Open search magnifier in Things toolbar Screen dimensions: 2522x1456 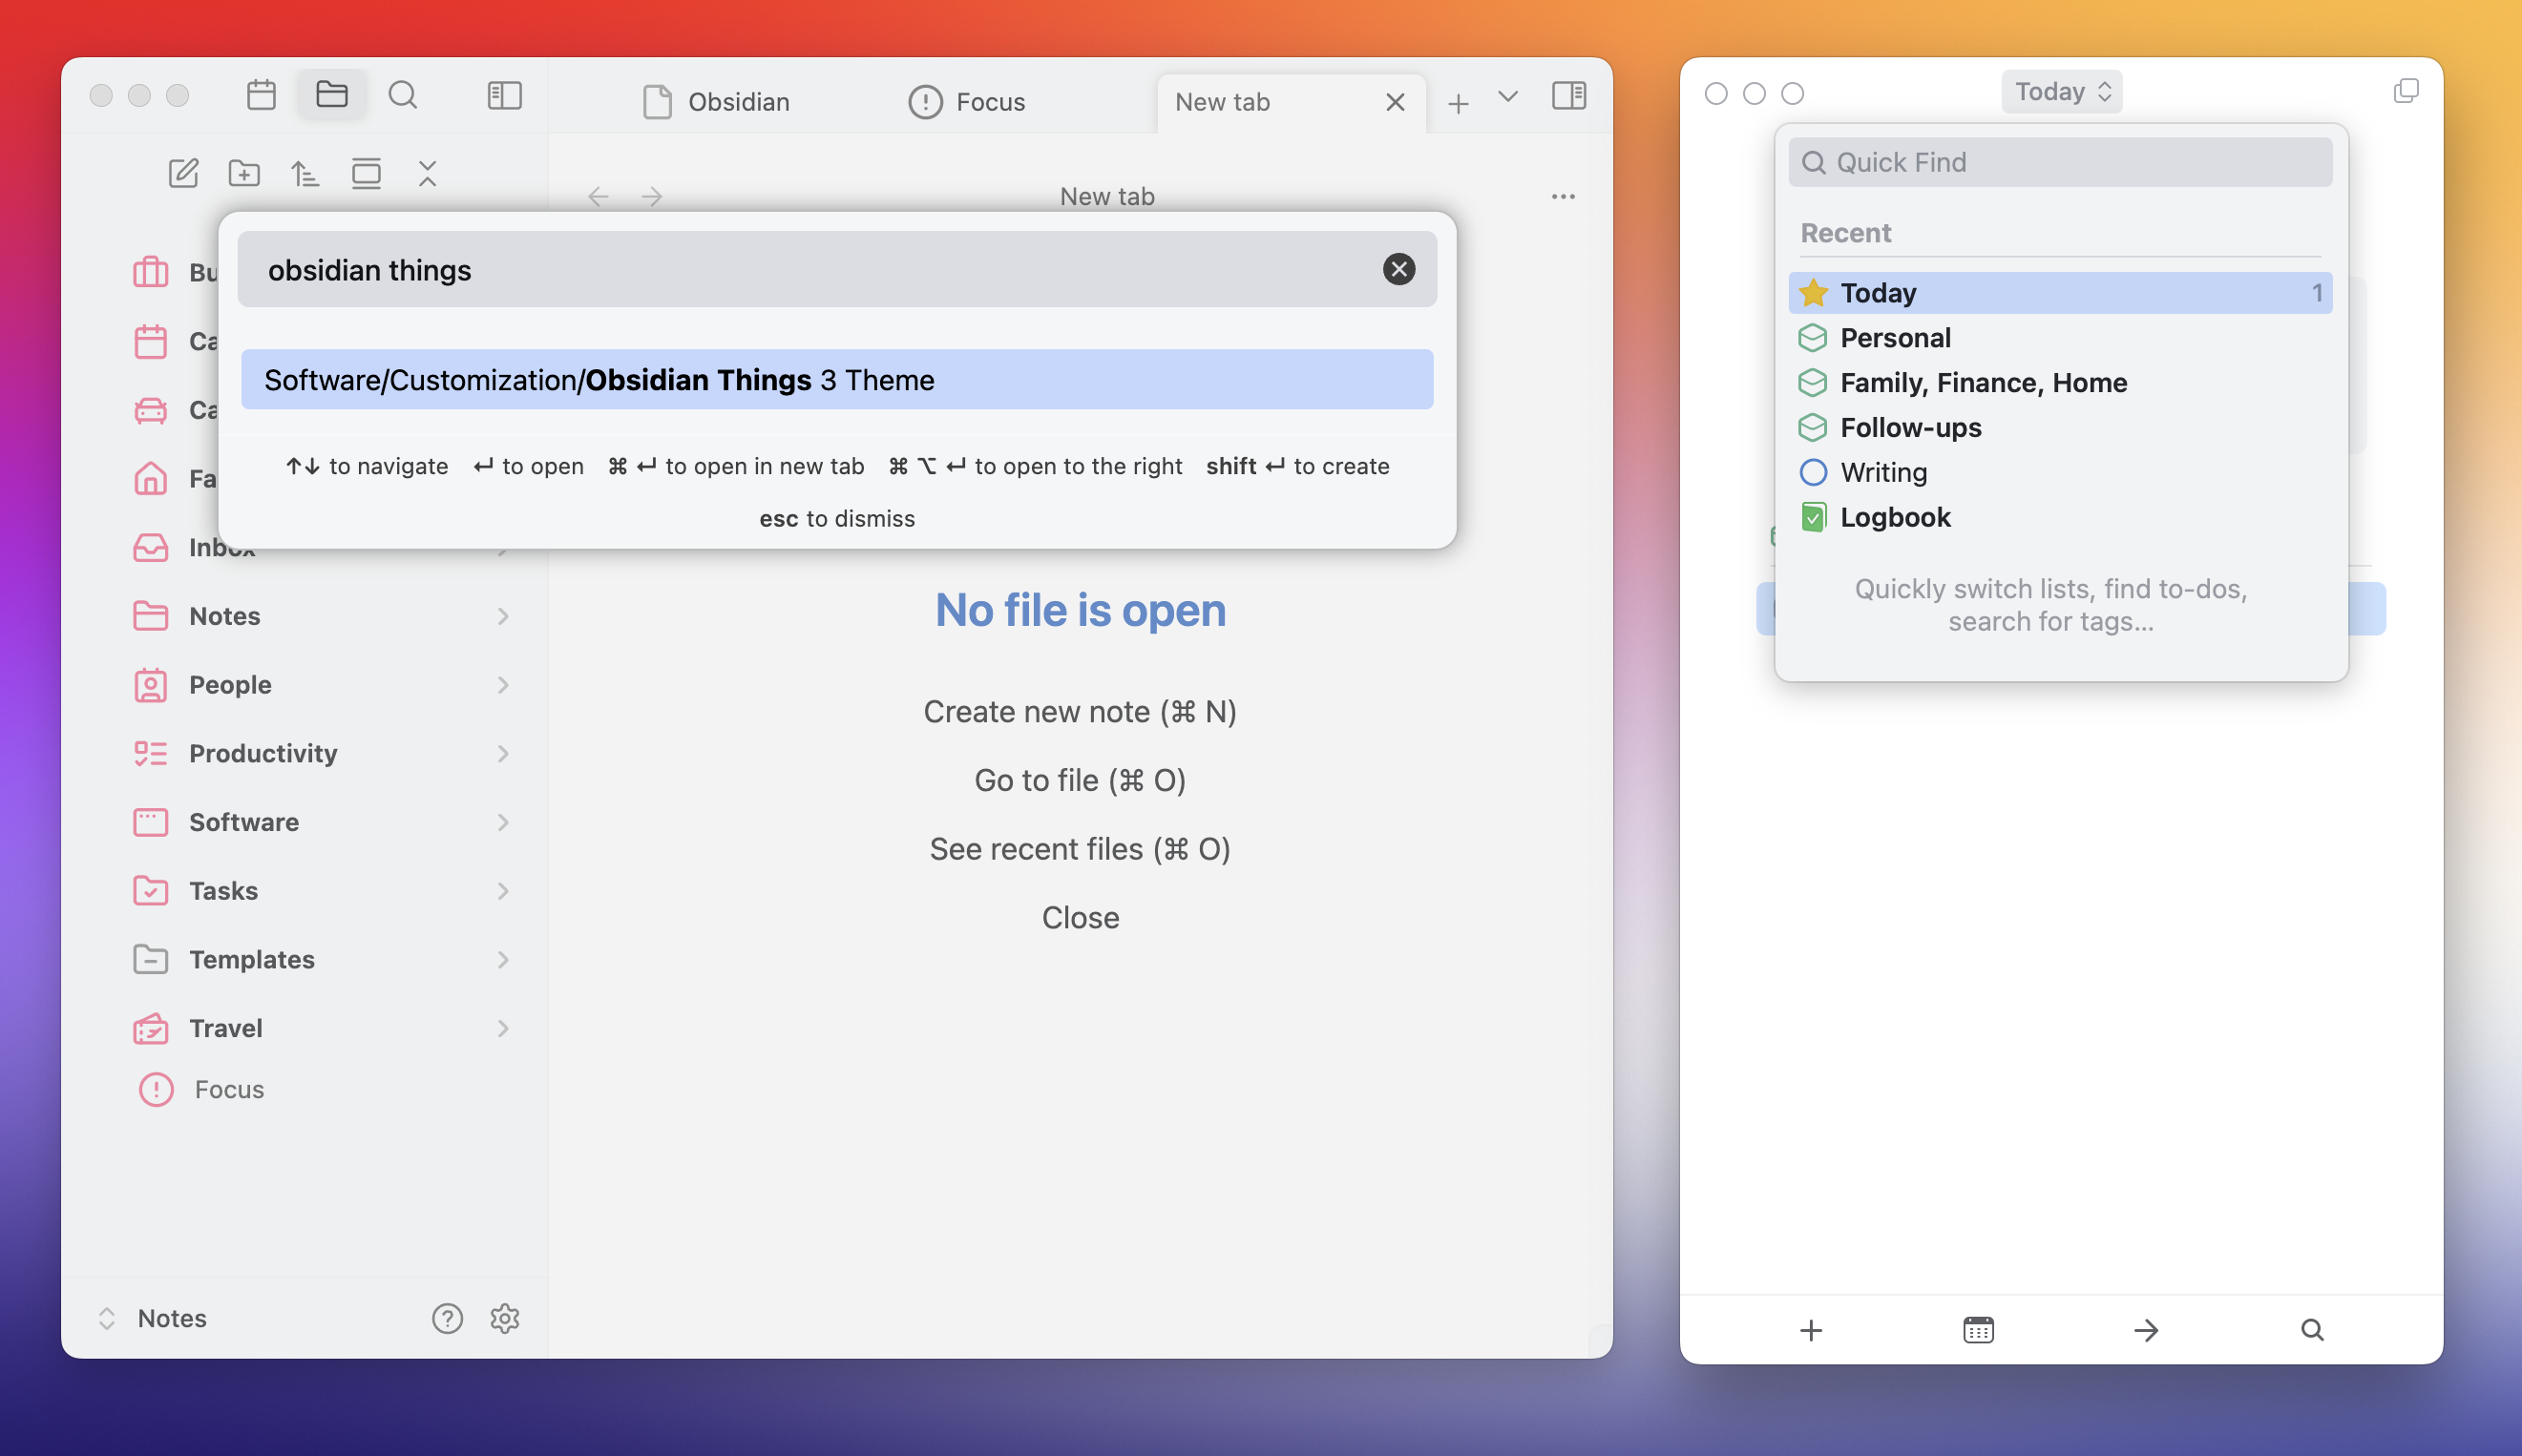[2312, 1330]
